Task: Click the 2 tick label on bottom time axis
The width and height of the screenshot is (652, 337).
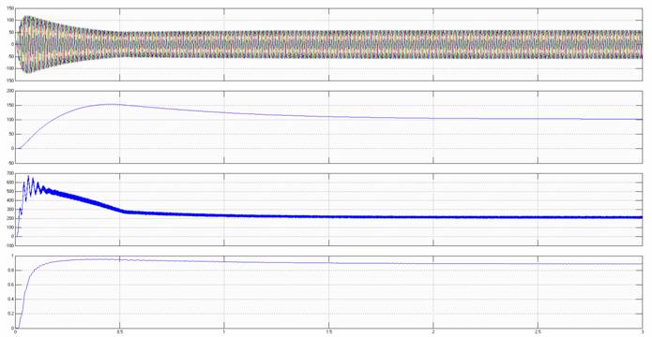Action: click(433, 332)
